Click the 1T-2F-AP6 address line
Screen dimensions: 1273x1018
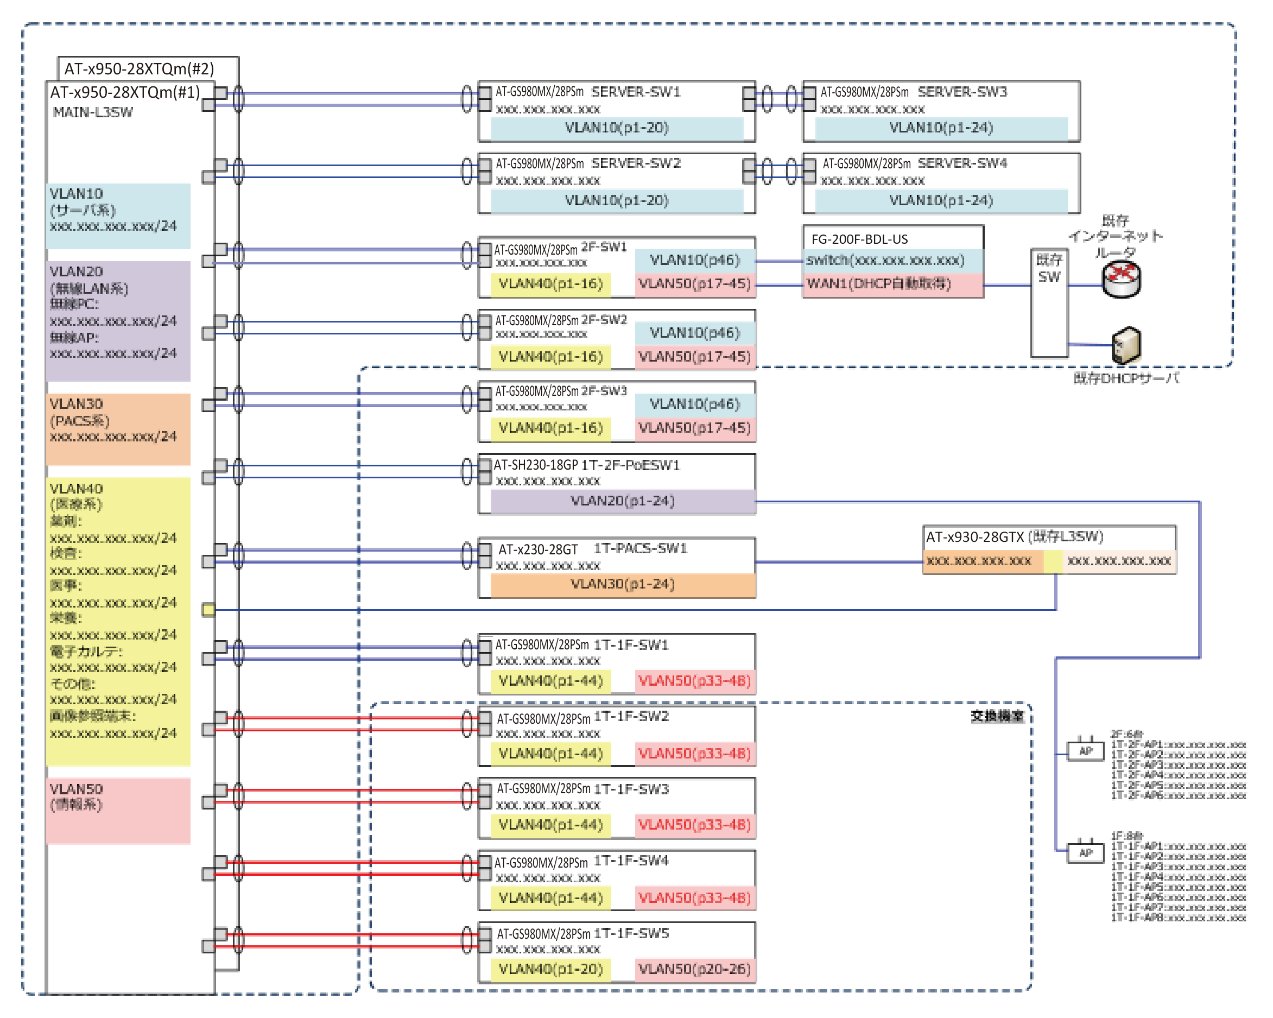click(1179, 796)
